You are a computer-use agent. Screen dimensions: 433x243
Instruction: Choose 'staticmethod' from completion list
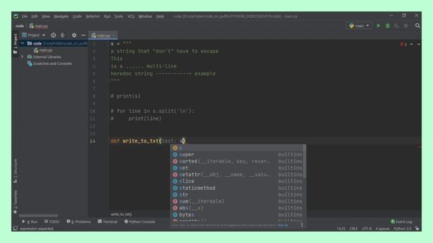point(237,188)
